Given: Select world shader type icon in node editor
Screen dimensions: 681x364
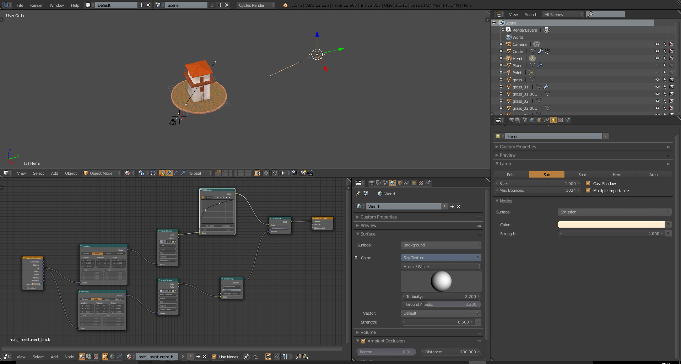Looking at the screenshot, I should point(112,357).
